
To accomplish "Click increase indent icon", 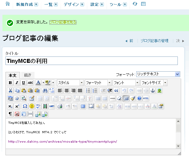I will click(x=110, y=91).
